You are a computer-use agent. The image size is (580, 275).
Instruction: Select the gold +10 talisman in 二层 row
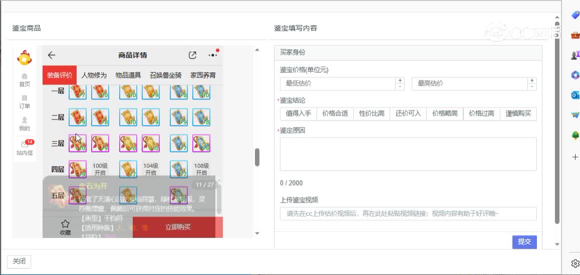pyautogui.click(x=128, y=117)
